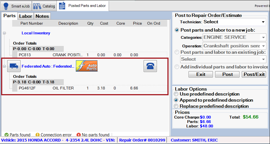Open the Smart eJob tab

pos(16,6)
